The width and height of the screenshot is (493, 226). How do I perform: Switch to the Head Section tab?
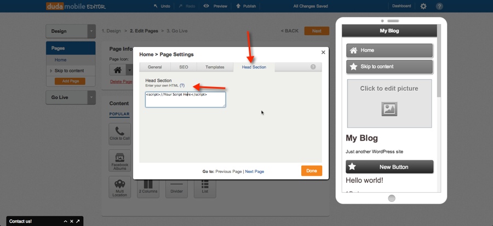point(254,67)
